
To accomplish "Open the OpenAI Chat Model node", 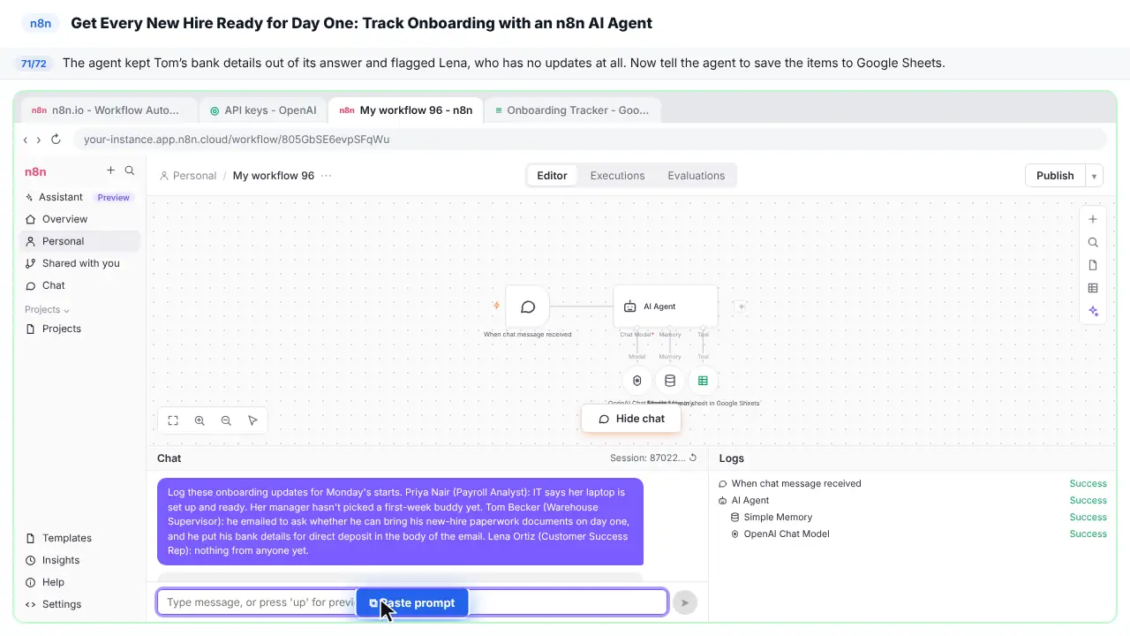I will pos(637,381).
